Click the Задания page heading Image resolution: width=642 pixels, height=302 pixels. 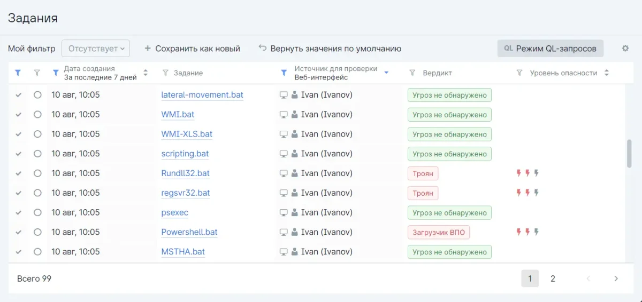(33, 18)
